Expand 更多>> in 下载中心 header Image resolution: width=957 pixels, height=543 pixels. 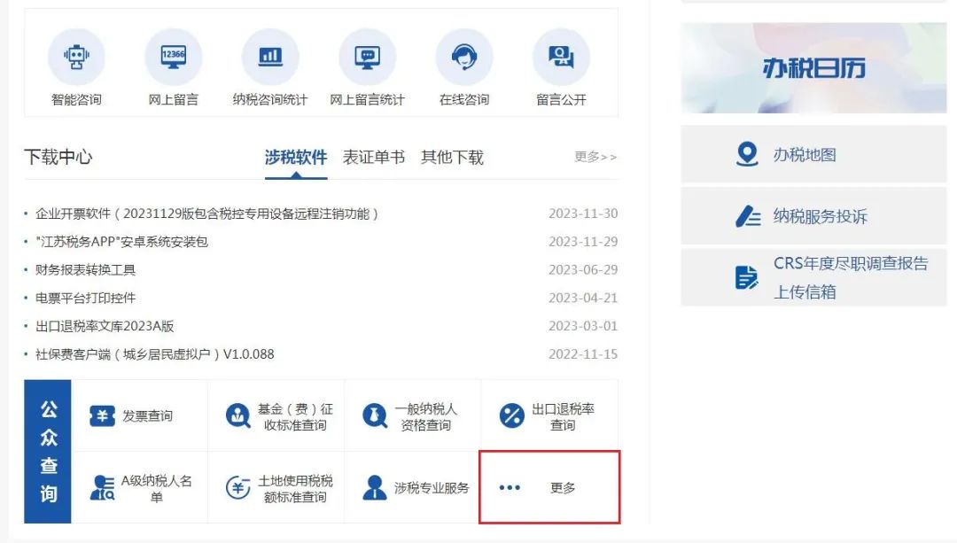(595, 157)
